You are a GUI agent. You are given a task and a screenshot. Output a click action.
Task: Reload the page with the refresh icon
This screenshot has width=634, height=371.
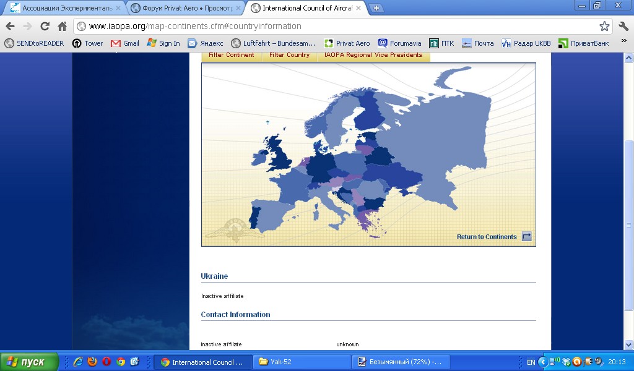pos(45,27)
